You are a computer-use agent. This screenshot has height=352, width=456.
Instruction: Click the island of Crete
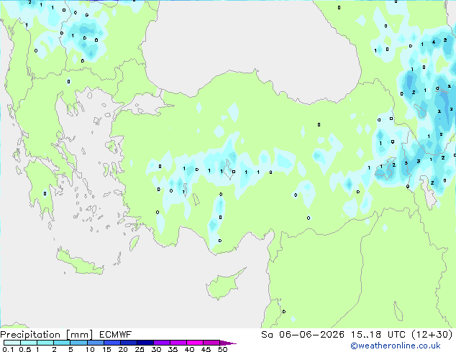[79, 262]
